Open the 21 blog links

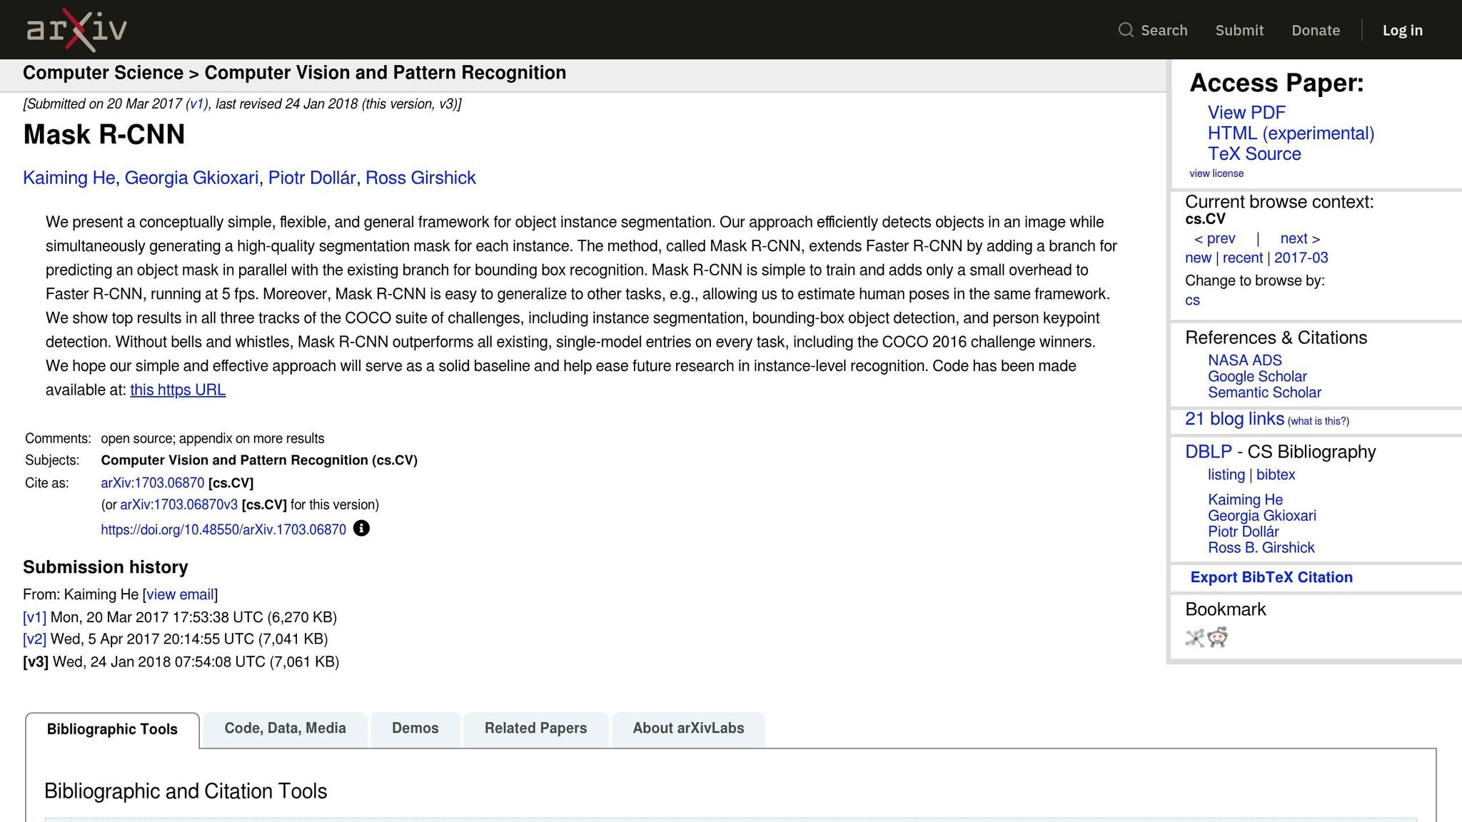coord(1234,419)
